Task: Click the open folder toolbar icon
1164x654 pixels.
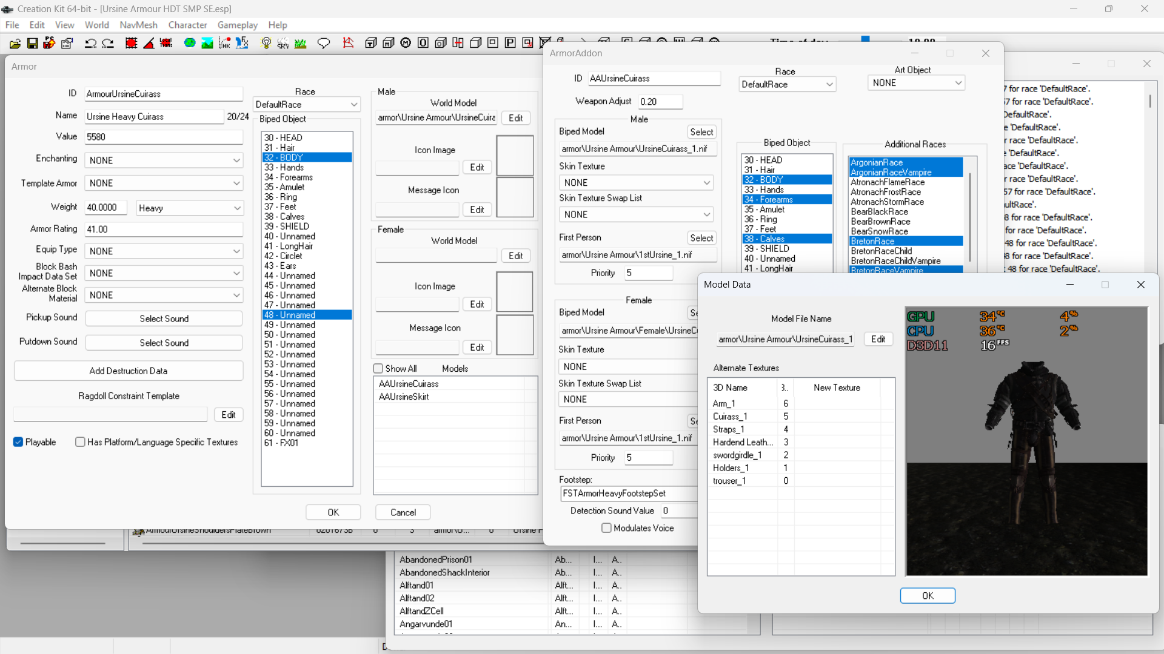Action: click(x=15, y=43)
